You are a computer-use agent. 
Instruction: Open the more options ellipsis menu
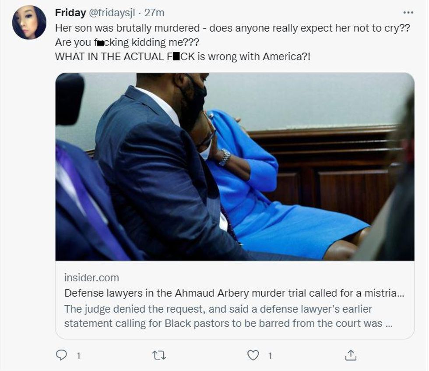pos(408,13)
